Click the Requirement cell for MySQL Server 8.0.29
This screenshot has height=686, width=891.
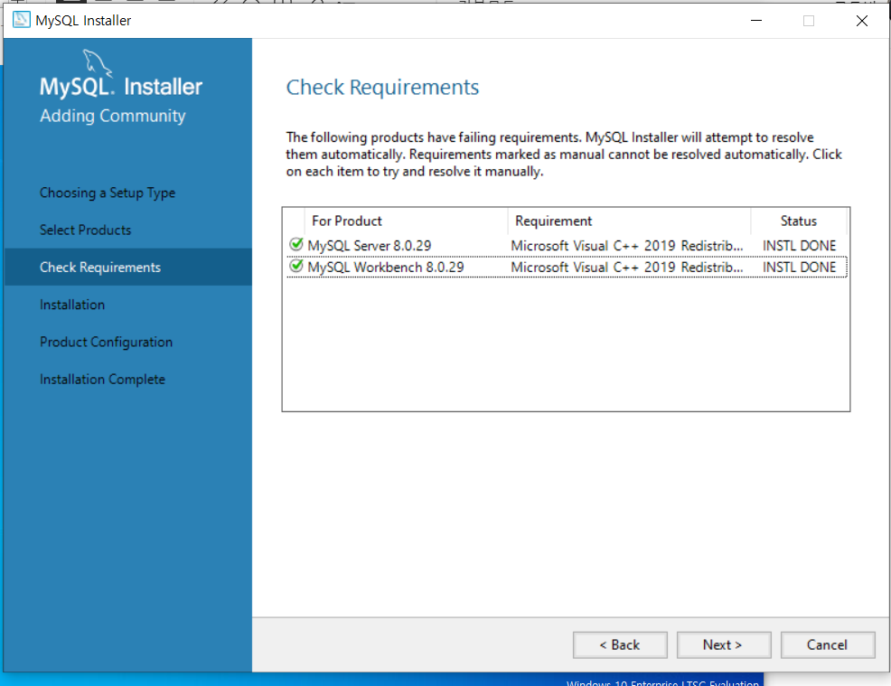coord(627,246)
